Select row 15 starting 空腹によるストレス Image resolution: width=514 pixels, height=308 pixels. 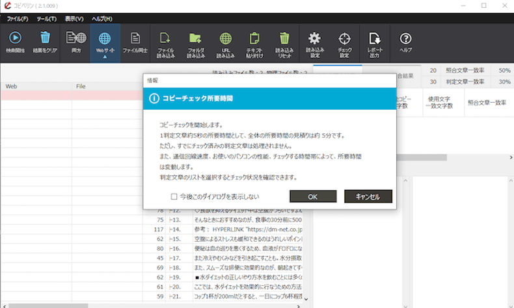[248, 239]
